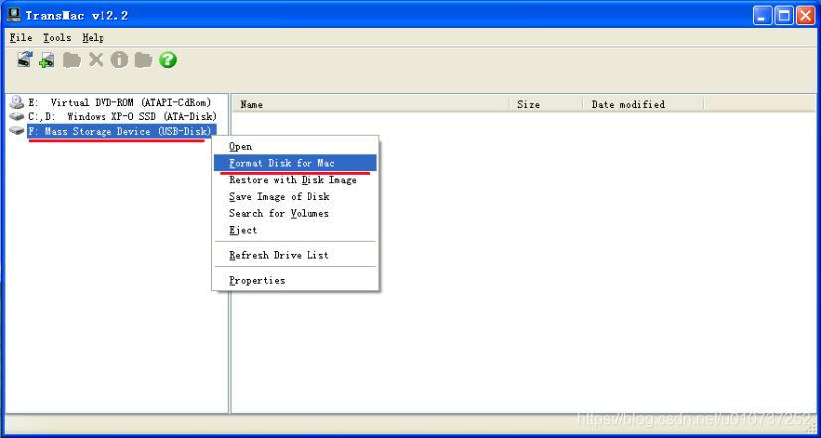Screen dimensions: 821x438
Task: Choose Search for Volumes
Action: (296, 214)
